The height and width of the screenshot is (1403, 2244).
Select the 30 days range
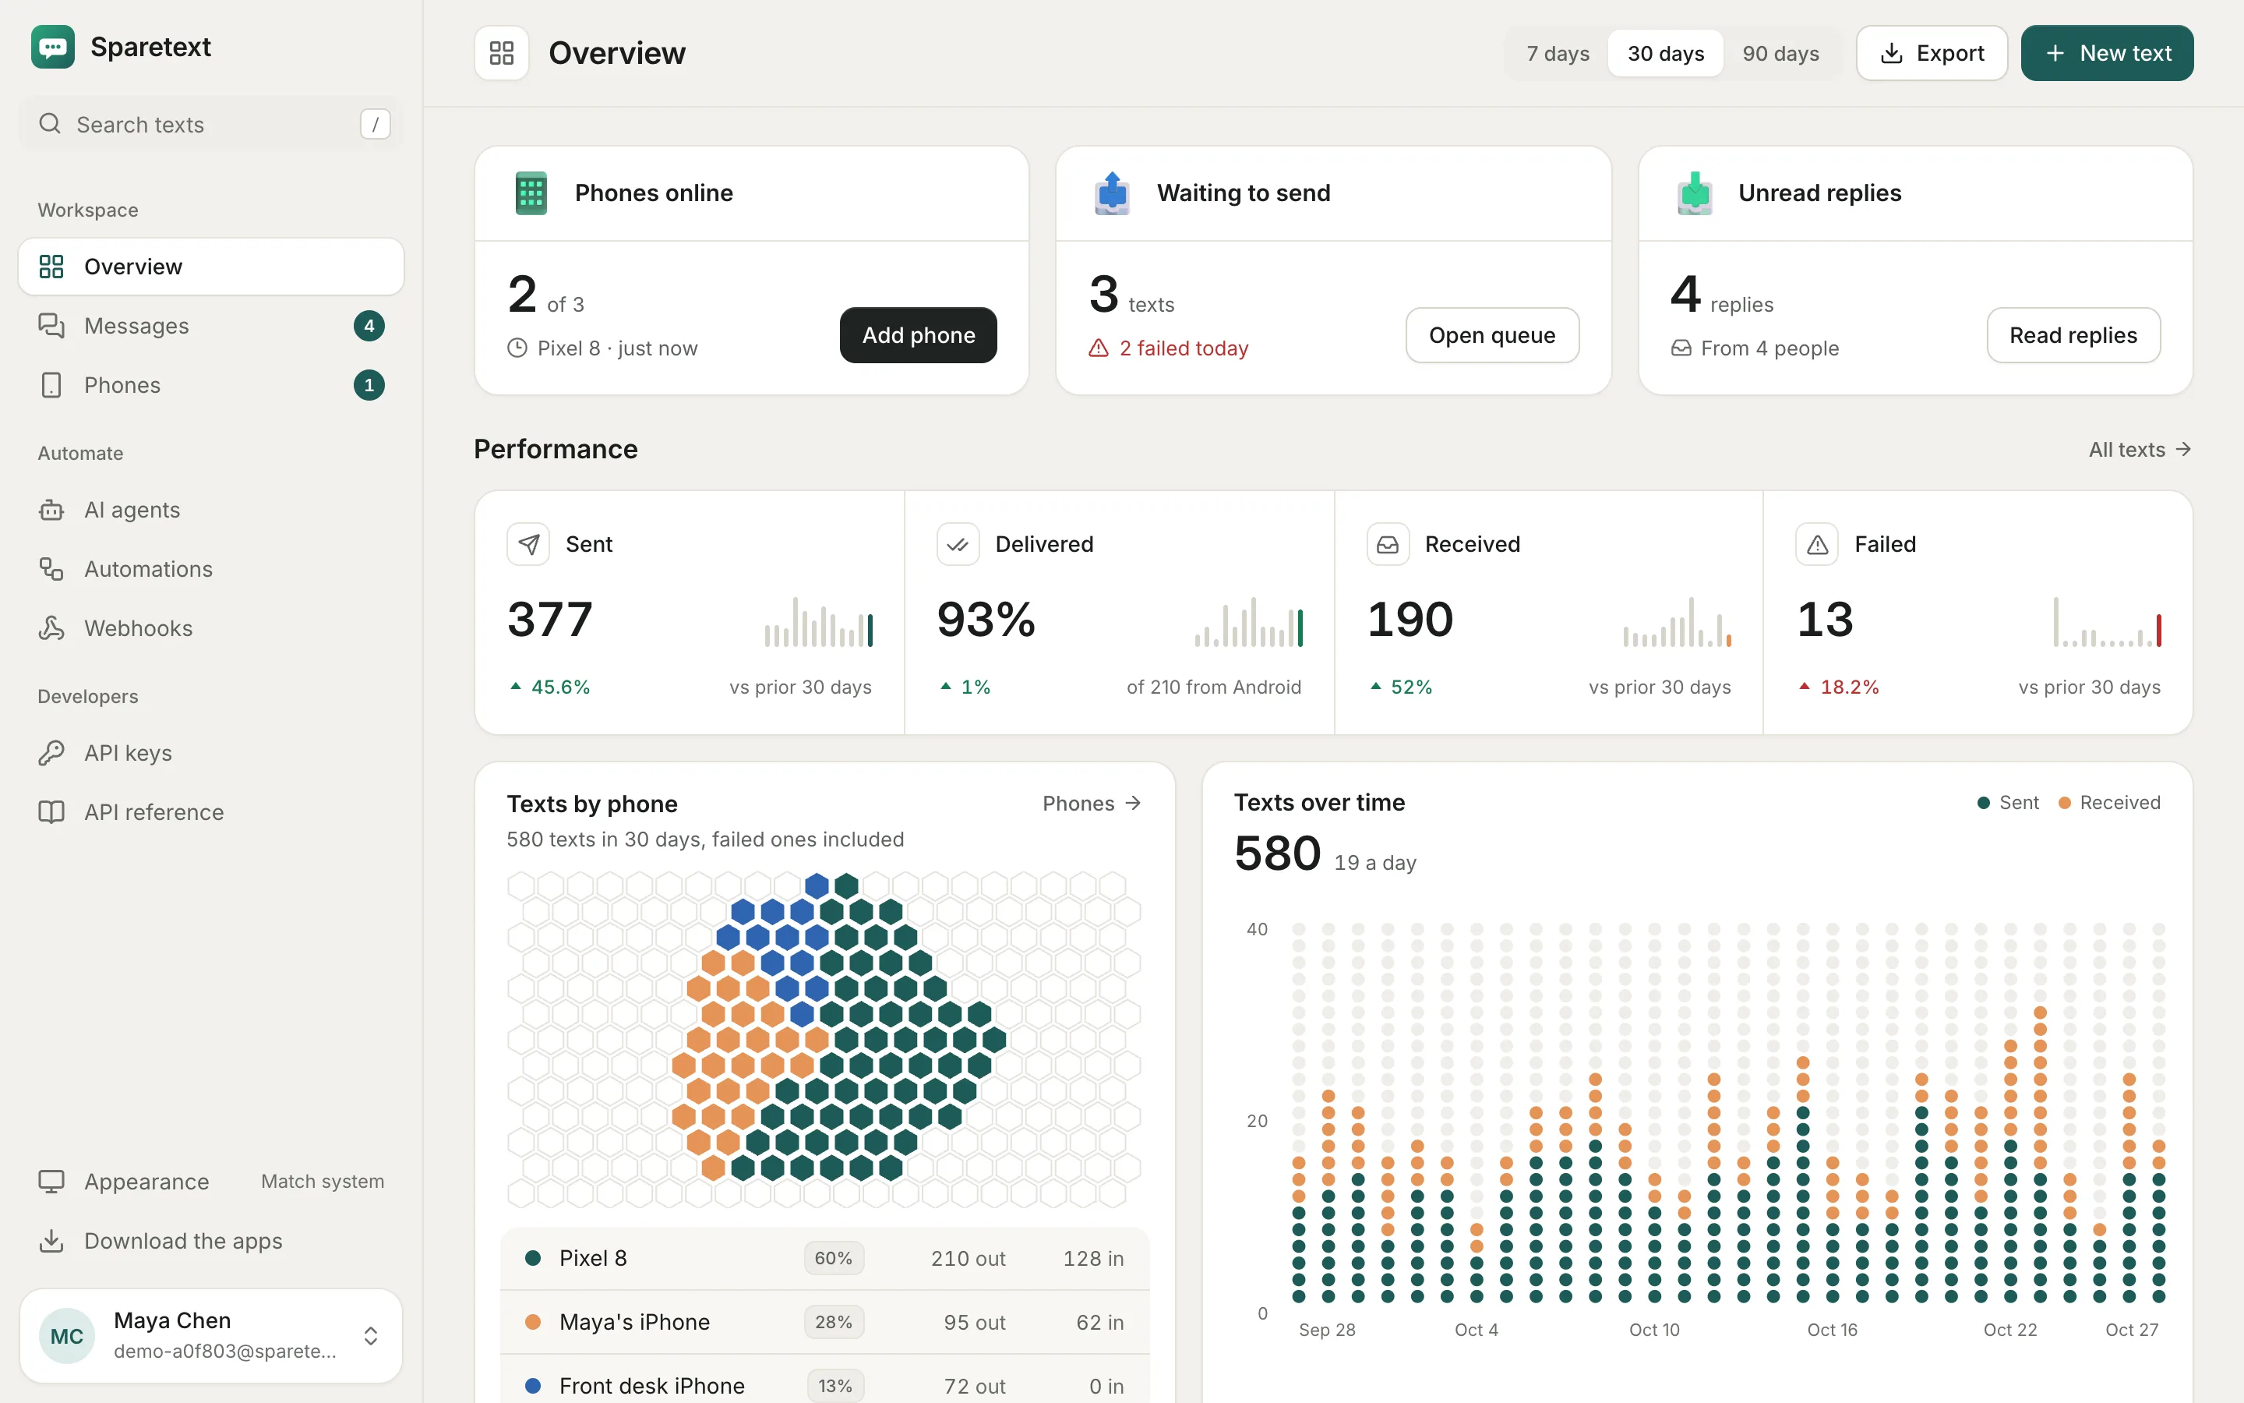click(x=1665, y=54)
